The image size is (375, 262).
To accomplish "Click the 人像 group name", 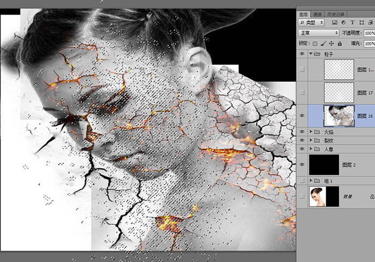I will point(328,149).
